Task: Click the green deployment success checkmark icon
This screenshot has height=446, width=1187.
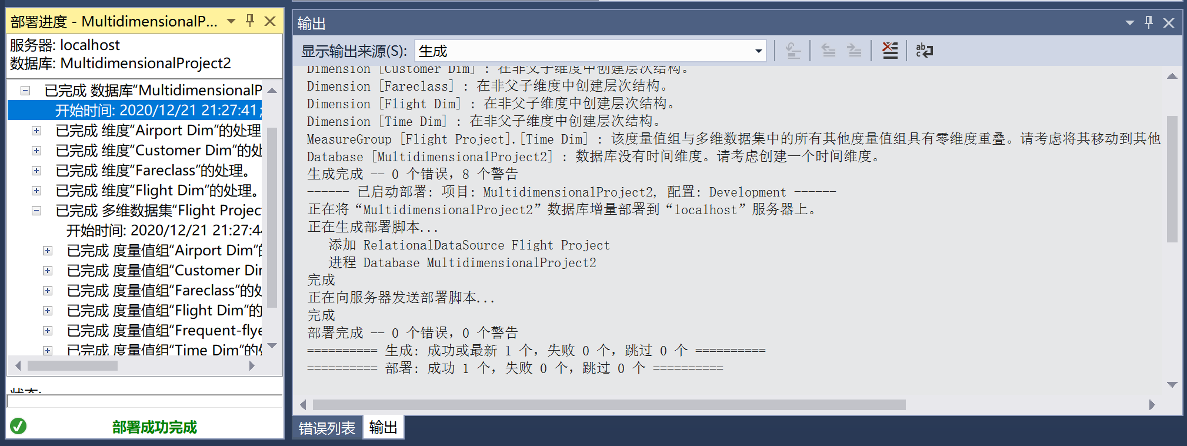Action: pyautogui.click(x=18, y=426)
